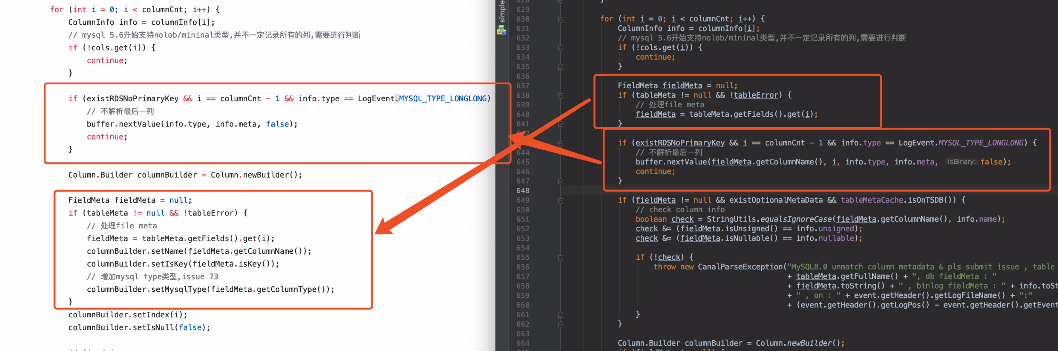
Task: Collapse the tableMeta if block at line 638
Action: tap(561, 95)
